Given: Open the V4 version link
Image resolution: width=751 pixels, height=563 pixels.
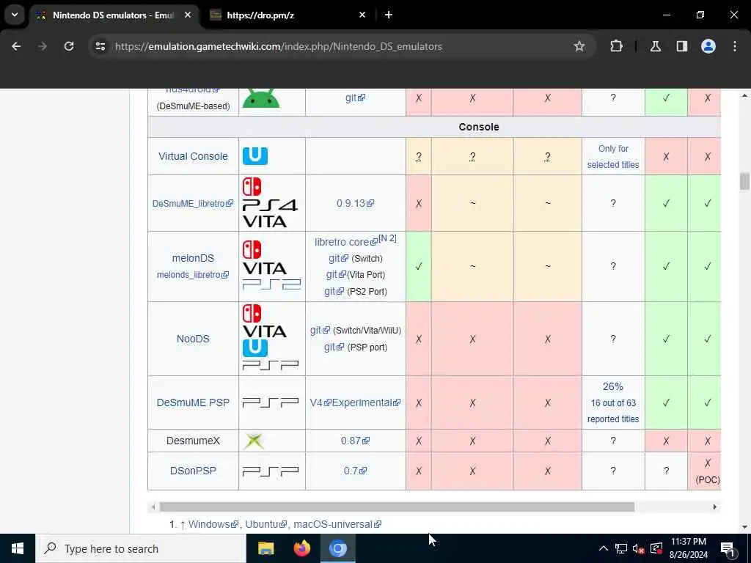Looking at the screenshot, I should pyautogui.click(x=320, y=402).
